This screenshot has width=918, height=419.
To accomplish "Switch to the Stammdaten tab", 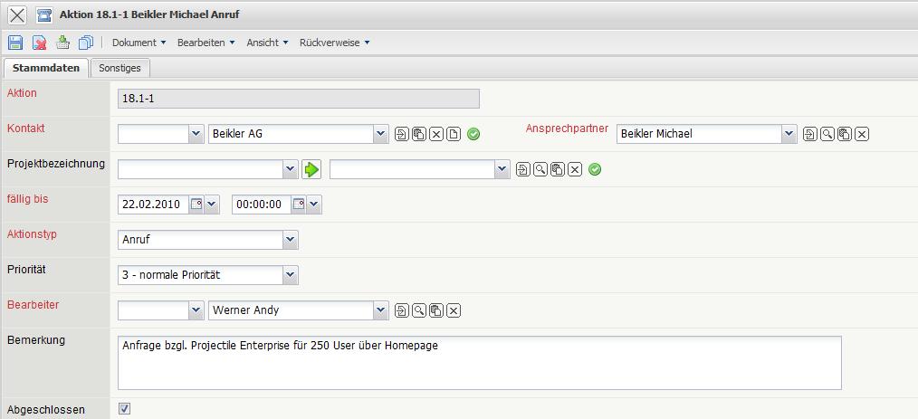I will [x=46, y=68].
